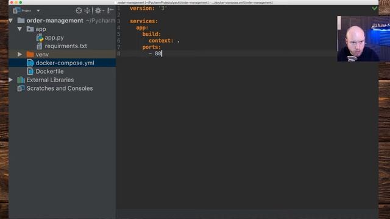Collapse the order-management root folder
Viewport: 390px width, 219px height.
(11, 20)
